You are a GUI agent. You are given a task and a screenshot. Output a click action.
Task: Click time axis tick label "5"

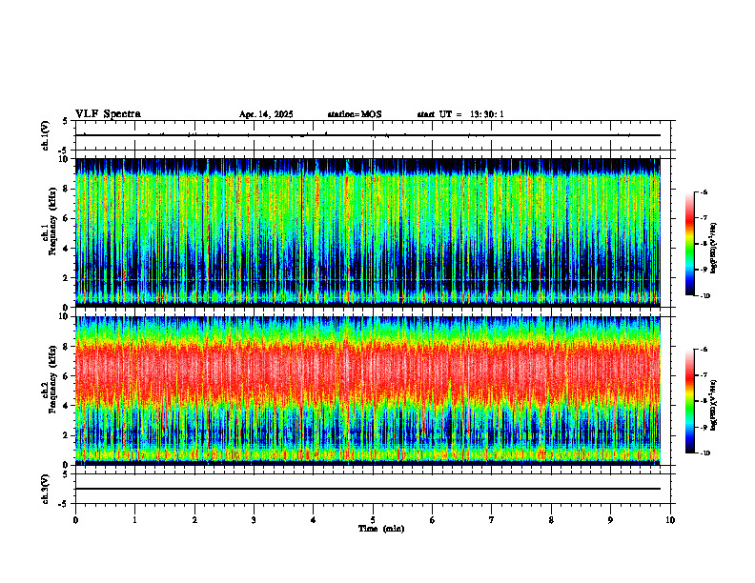click(373, 520)
